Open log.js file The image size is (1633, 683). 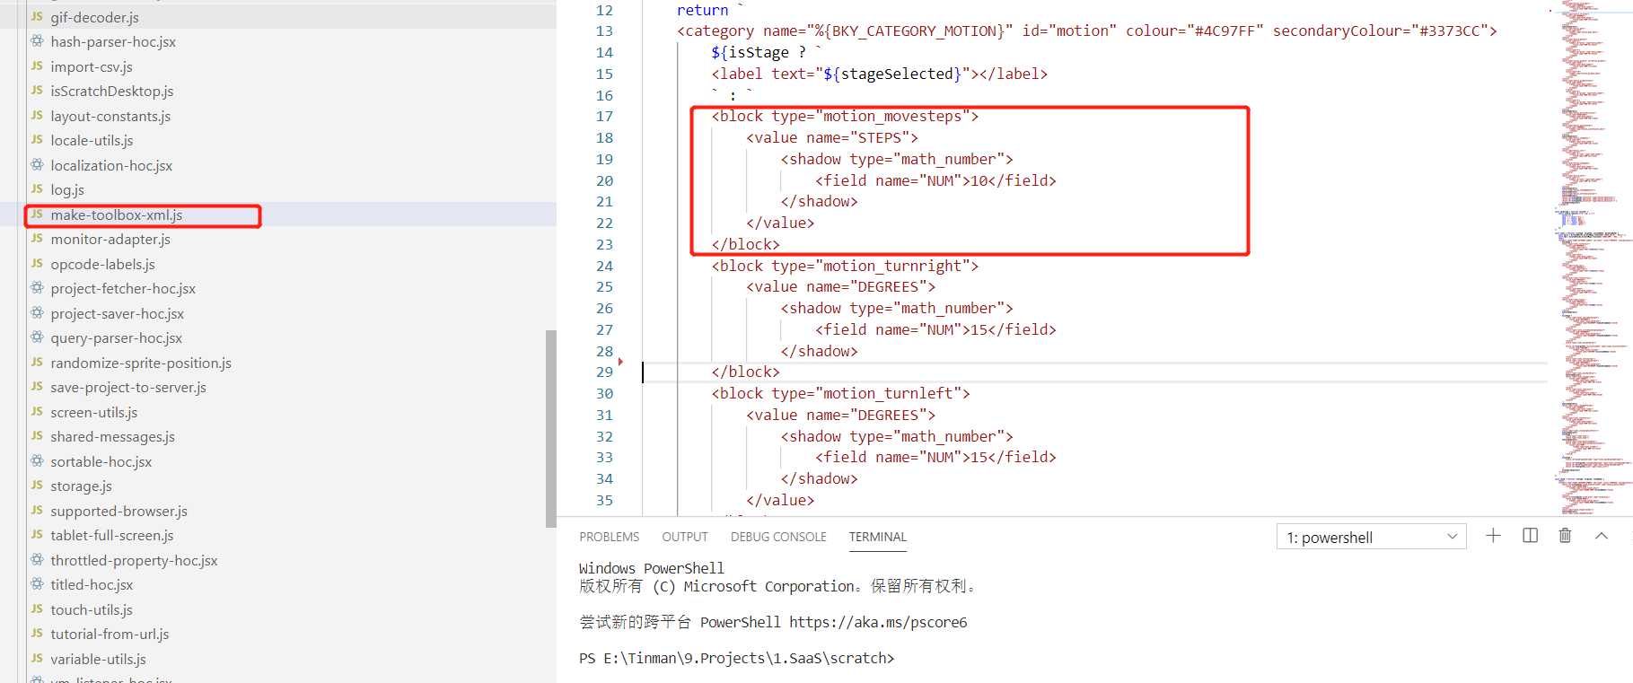click(67, 189)
